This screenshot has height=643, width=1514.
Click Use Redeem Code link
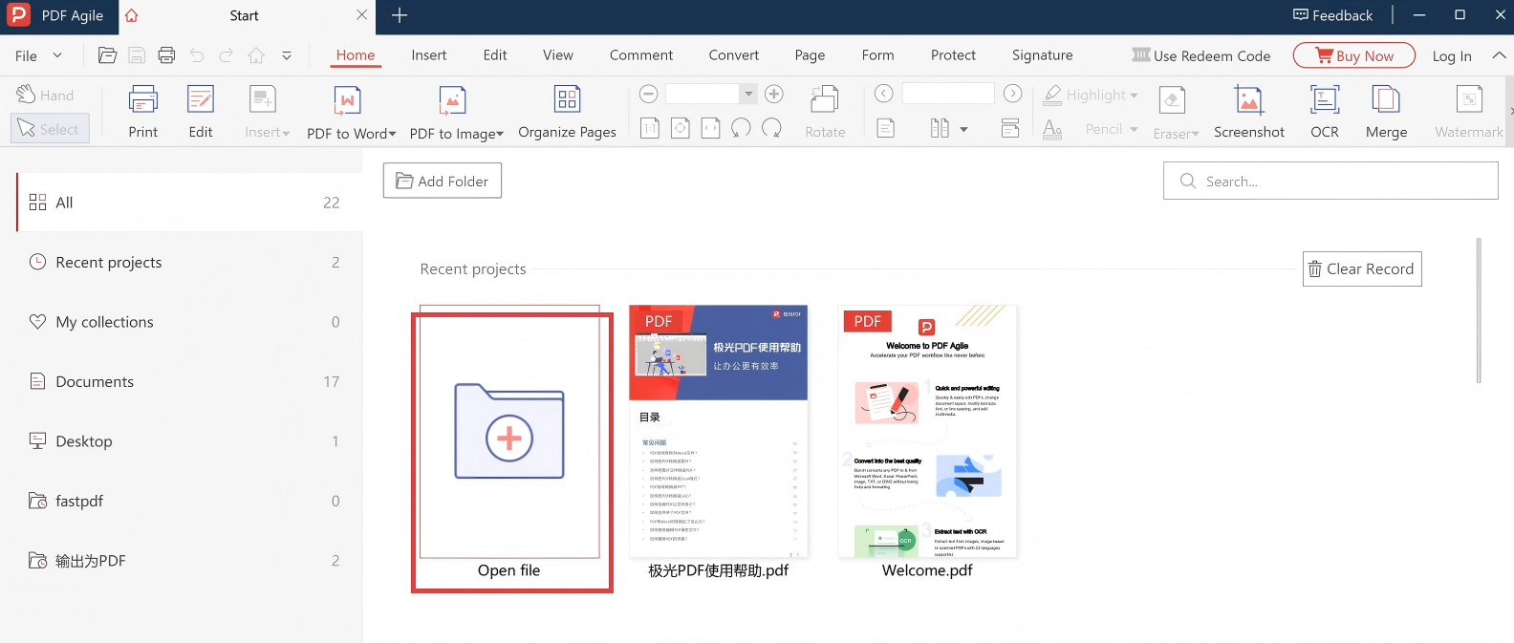click(x=1201, y=55)
